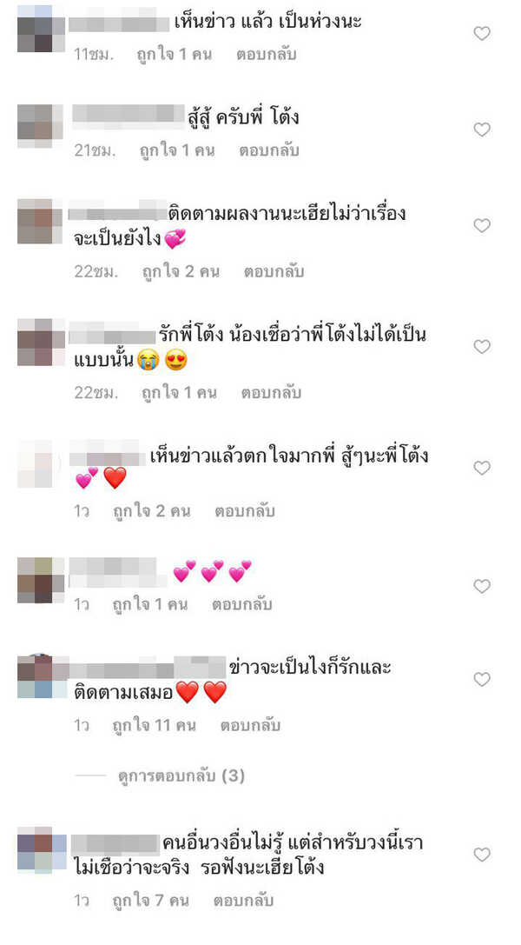The height and width of the screenshot is (945, 521).
Task: Like the comment 'เห็นข่าว แล้ว เป็นห่วงนะ'
Action: click(482, 33)
